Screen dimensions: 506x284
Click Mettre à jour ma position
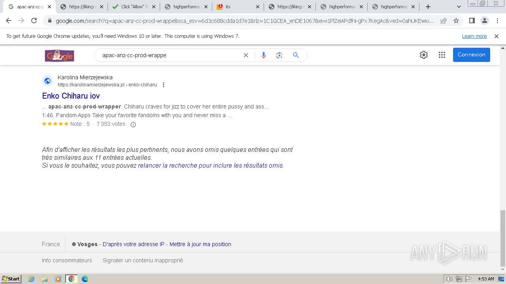coord(200,244)
